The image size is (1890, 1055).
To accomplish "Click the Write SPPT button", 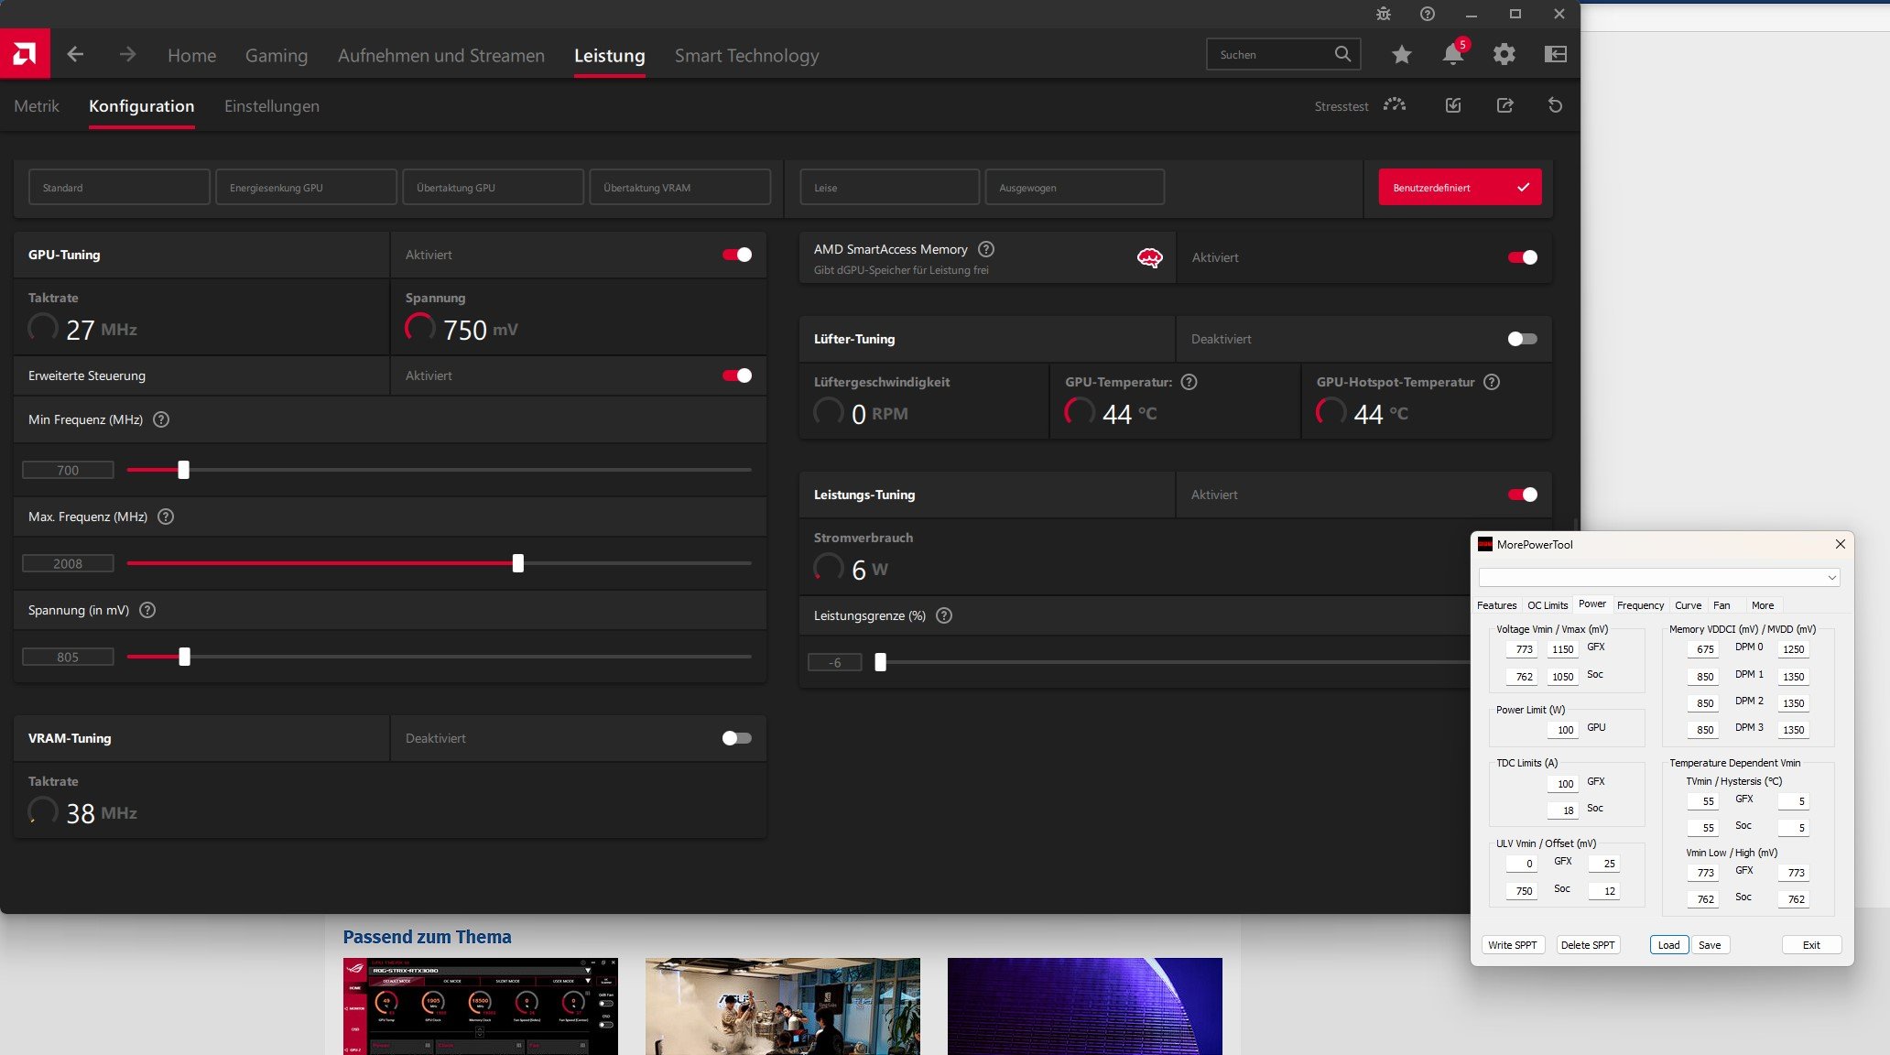I will 1512,945.
